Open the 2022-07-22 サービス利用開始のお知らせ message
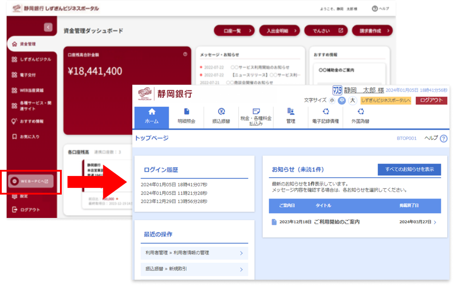Screen dimensions: 453x285 click(245, 67)
